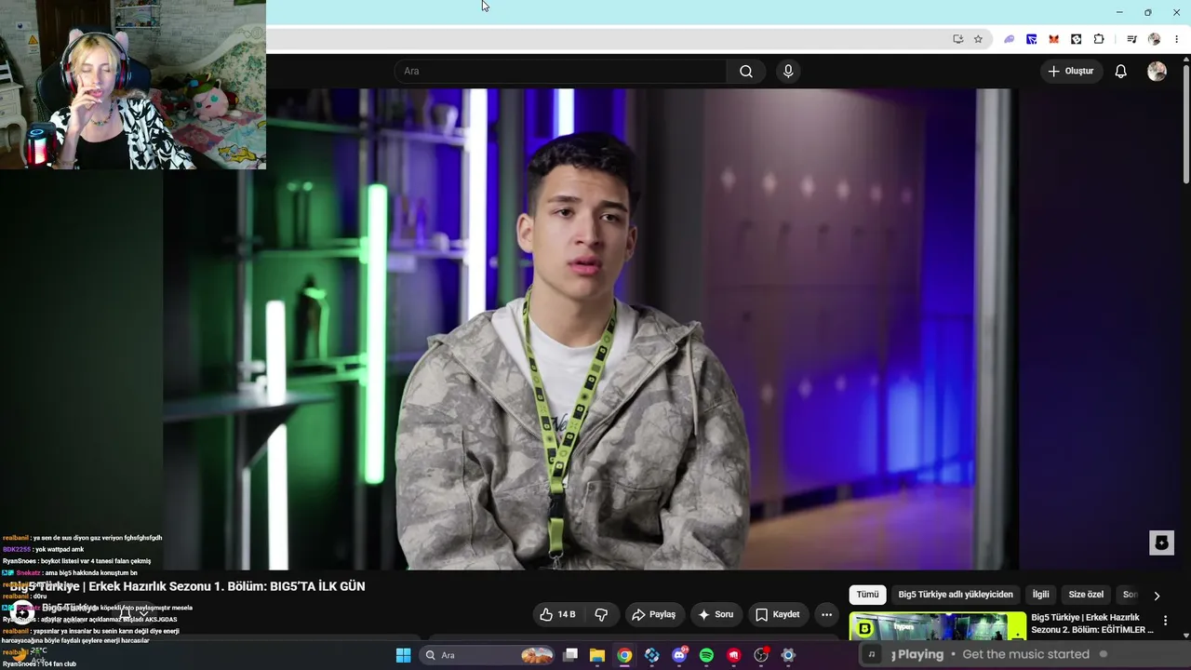Open the recommended Big5 Türkiye 2. Bölüm thumbnail
Screen dimensions: 1191x670
click(937, 626)
